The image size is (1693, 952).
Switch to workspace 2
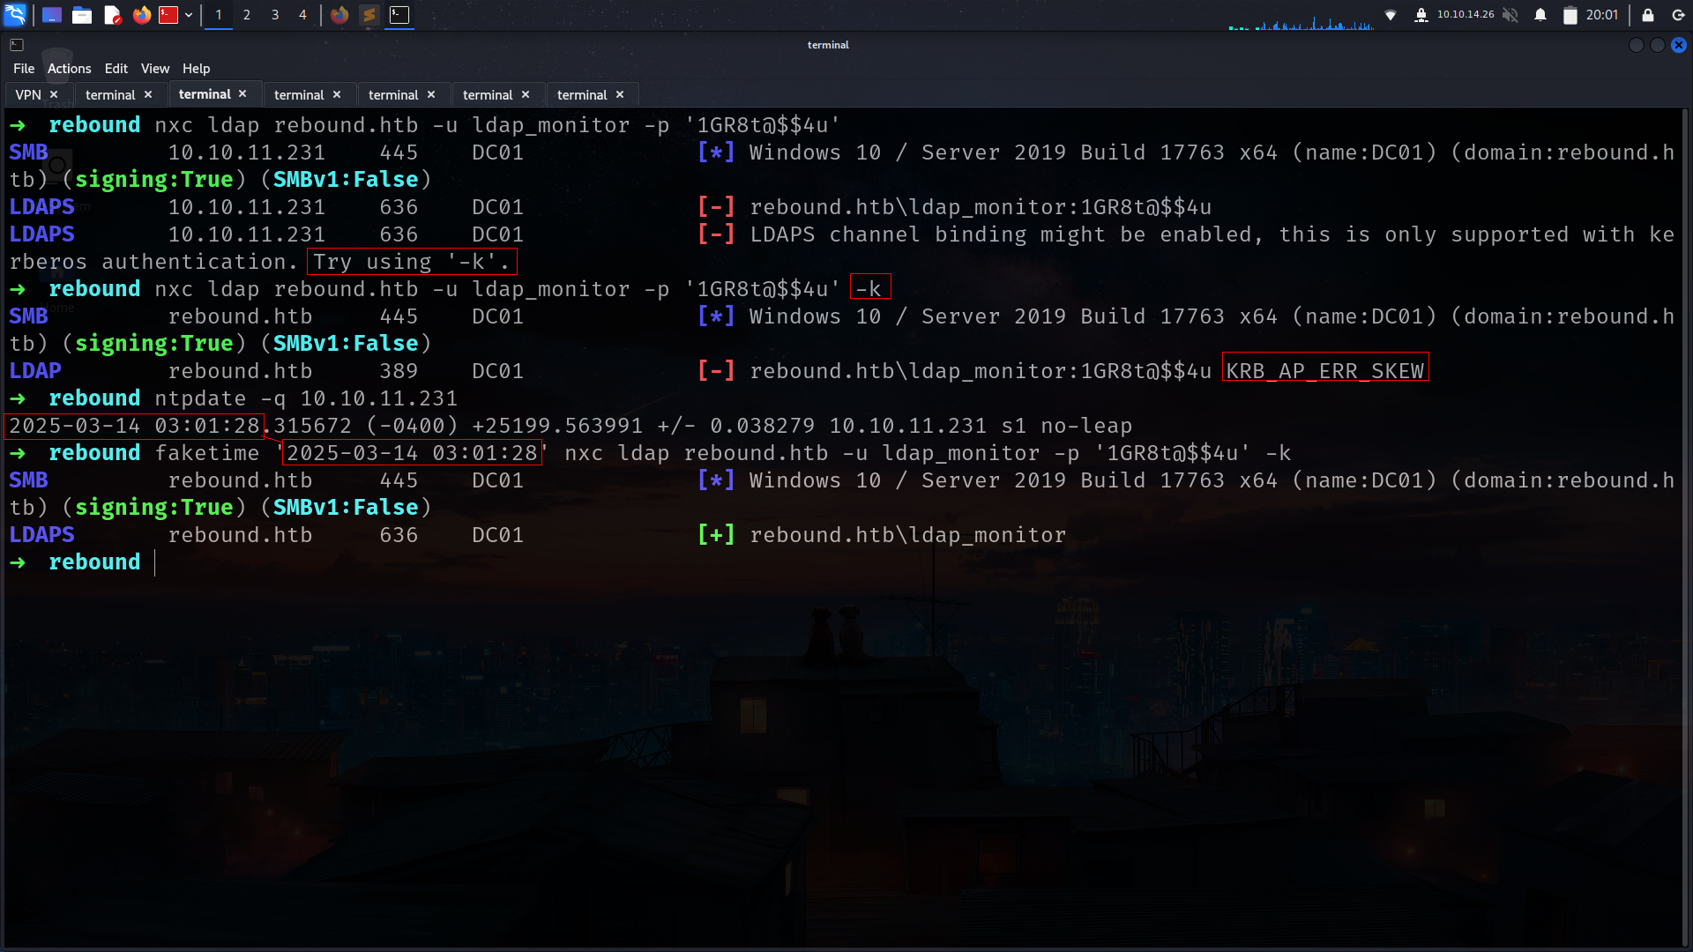pos(247,14)
